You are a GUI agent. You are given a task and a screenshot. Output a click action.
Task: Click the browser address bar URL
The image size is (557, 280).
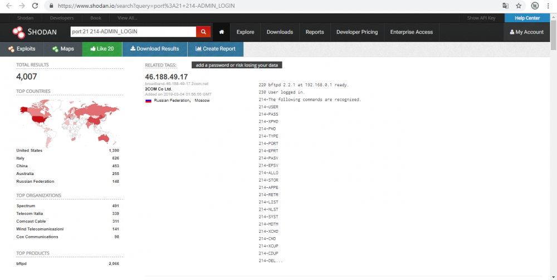[x=146, y=6]
